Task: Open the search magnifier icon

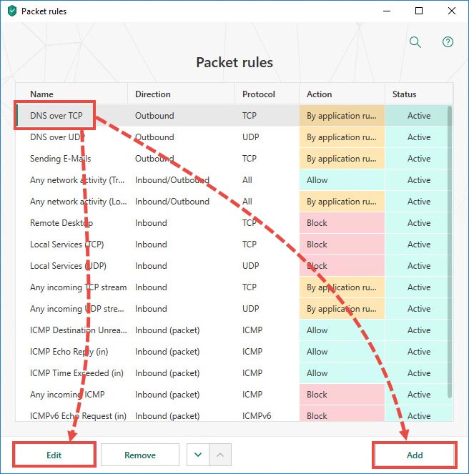Action: [415, 42]
